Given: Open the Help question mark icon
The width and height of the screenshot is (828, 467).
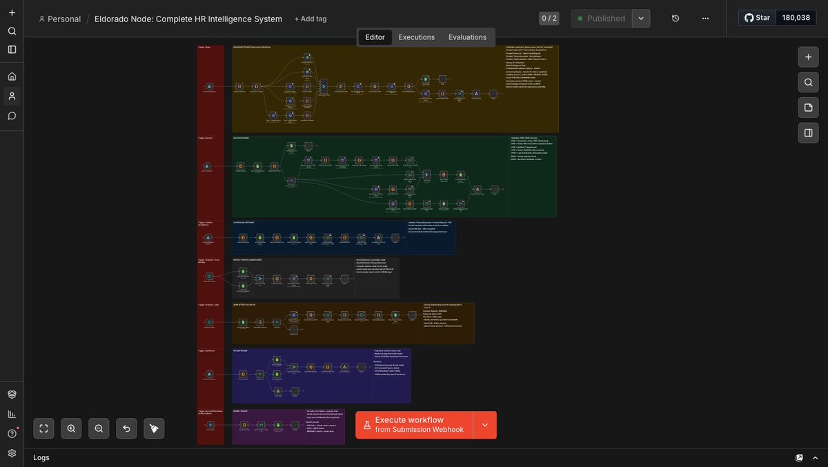Looking at the screenshot, I should tap(12, 433).
